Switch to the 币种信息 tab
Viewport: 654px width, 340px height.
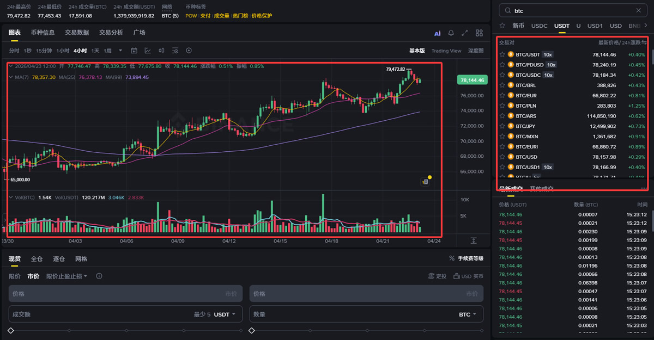coord(43,33)
